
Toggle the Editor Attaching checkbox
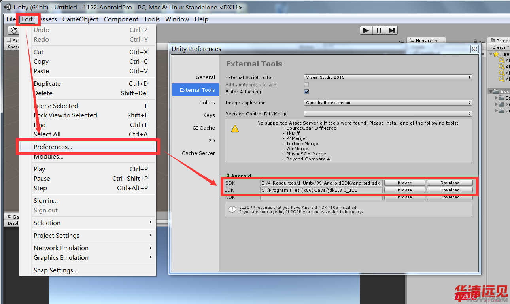coord(306,92)
